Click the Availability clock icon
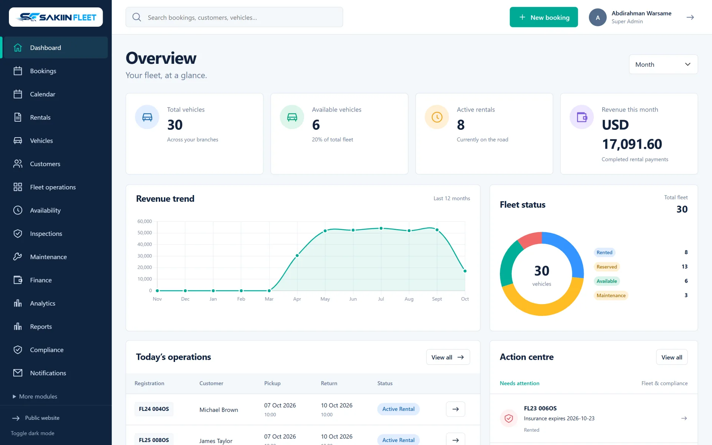Viewport: 712px width, 445px height. tap(18, 210)
